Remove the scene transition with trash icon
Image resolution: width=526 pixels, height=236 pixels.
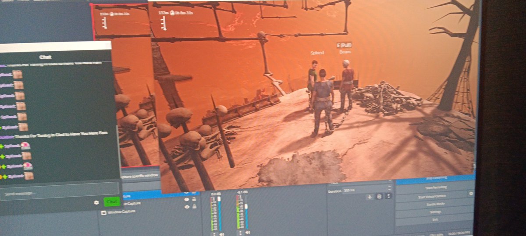(379, 197)
